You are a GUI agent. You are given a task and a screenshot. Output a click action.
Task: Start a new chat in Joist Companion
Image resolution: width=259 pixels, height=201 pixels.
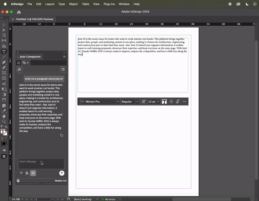(x=20, y=69)
